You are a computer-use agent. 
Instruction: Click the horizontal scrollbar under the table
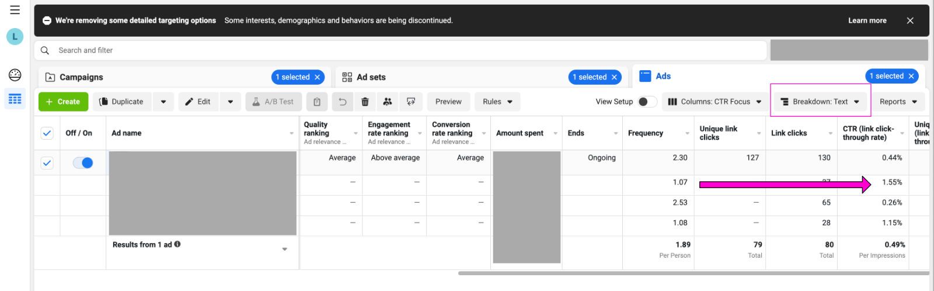[693, 273]
